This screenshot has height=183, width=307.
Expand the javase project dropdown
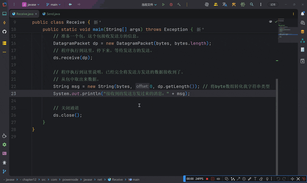point(31,5)
